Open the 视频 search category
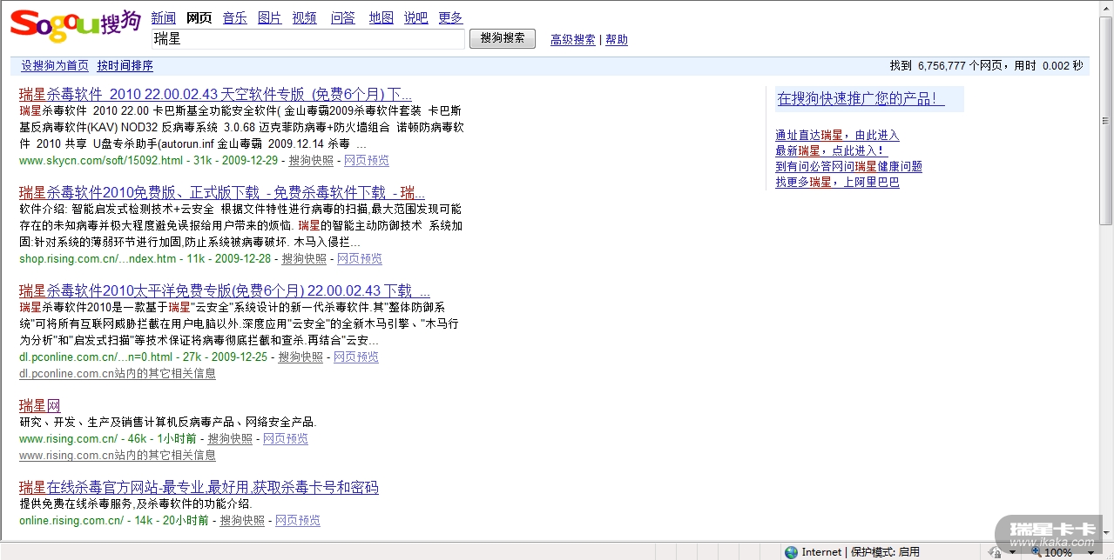This screenshot has height=560, width=1114. tap(305, 17)
